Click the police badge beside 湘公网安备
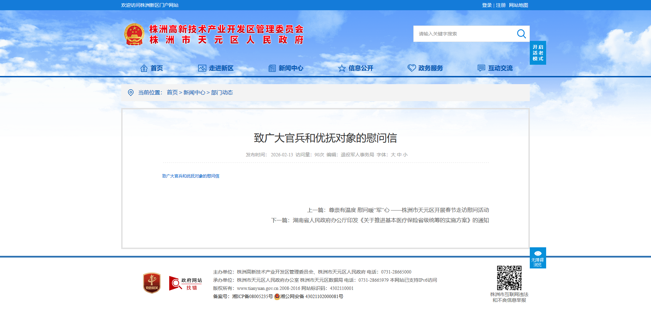This screenshot has width=651, height=310. 277,297
